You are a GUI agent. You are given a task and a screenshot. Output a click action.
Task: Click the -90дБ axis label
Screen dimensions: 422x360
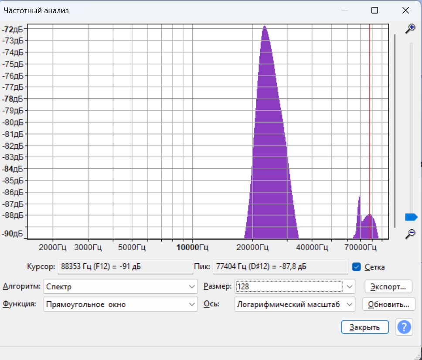click(x=12, y=234)
